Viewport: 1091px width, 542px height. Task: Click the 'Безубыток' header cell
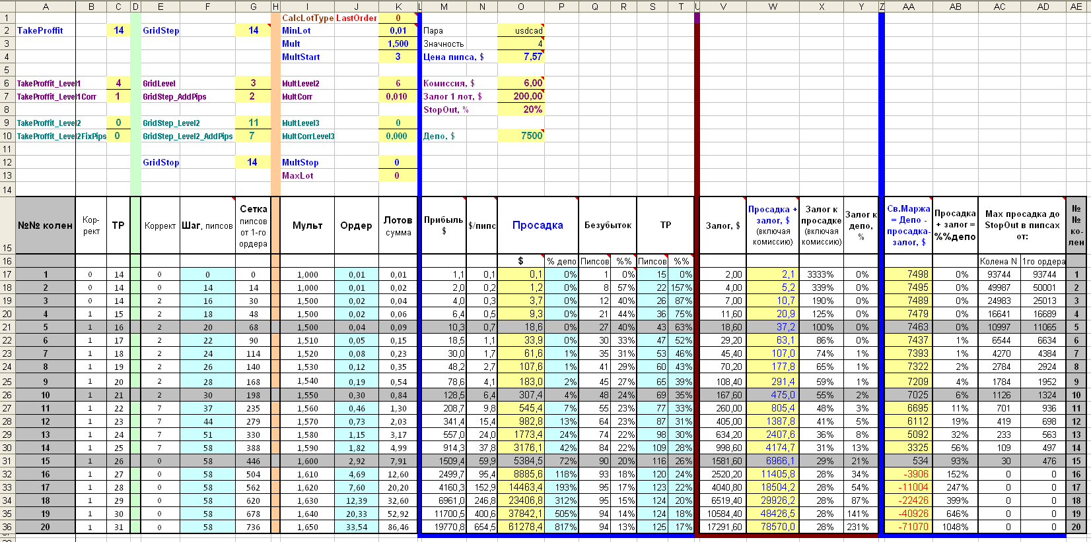coord(608,225)
